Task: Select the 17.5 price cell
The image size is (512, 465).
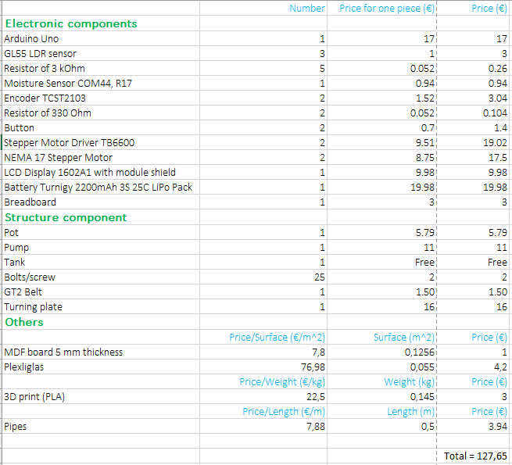Action: 473,157
